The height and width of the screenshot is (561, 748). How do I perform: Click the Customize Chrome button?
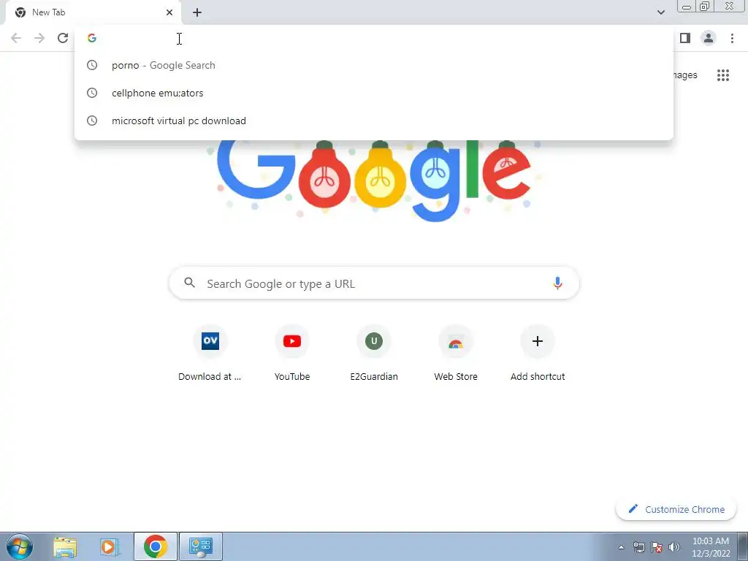pyautogui.click(x=676, y=509)
